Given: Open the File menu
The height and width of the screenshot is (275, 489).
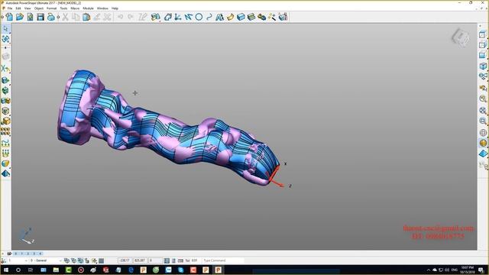Looking at the screenshot, I should (10, 8).
